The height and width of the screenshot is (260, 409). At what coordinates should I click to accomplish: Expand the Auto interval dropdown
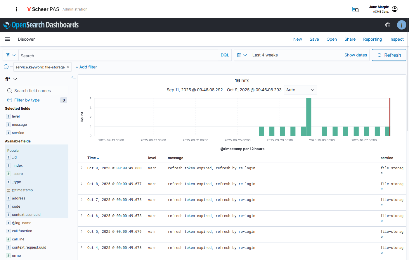click(x=300, y=90)
